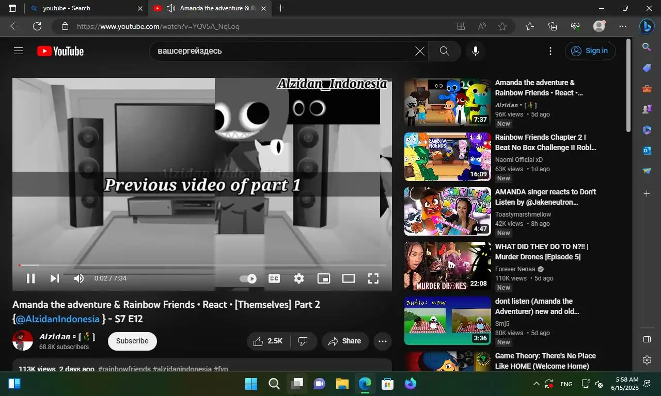Close the youtube - Search tab

(140, 8)
